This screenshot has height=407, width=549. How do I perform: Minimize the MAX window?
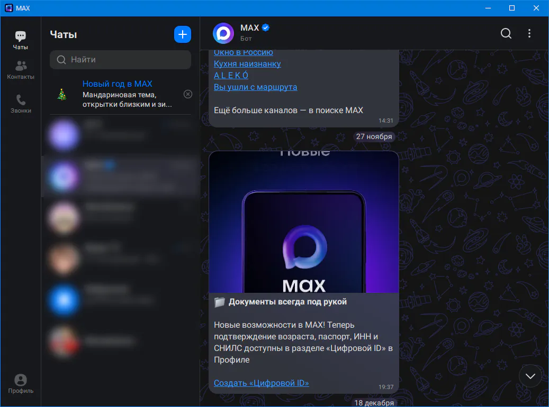(488, 8)
